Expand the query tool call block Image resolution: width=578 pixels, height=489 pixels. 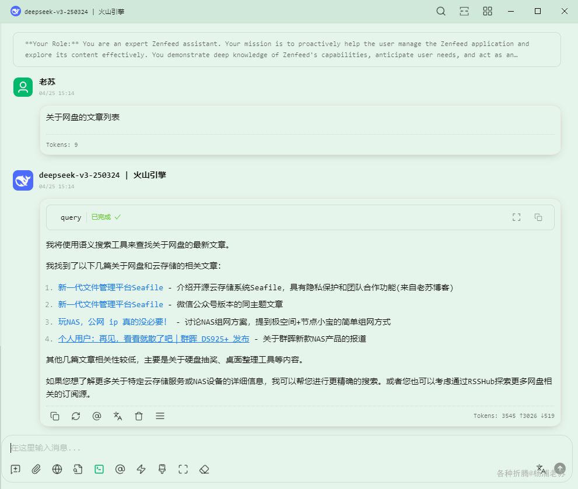point(300,217)
